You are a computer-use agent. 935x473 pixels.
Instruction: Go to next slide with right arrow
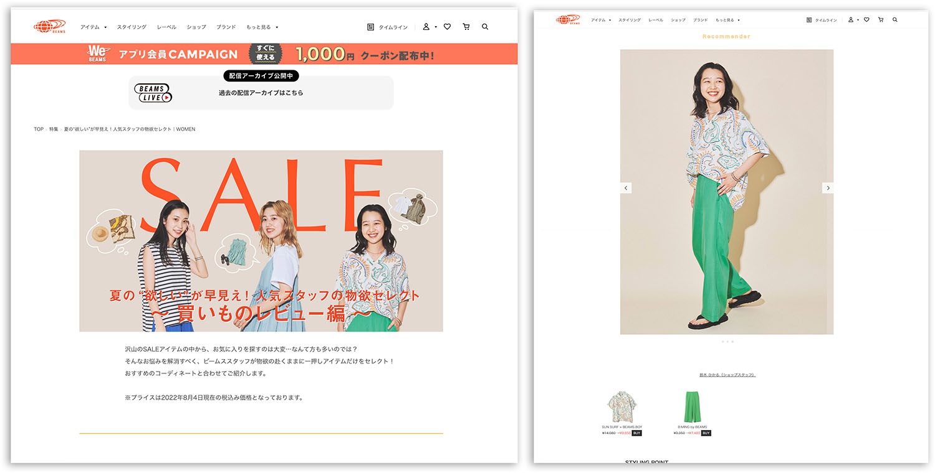(828, 188)
